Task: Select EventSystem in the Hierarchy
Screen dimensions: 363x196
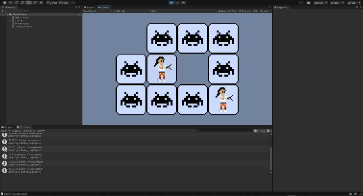Action: 22,24
